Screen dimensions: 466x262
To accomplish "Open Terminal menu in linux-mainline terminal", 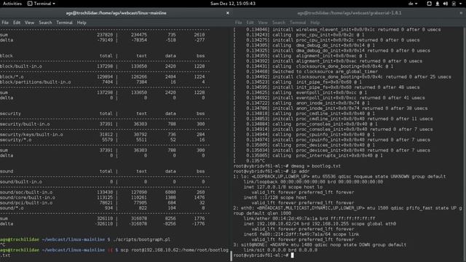I will [x=64, y=23].
